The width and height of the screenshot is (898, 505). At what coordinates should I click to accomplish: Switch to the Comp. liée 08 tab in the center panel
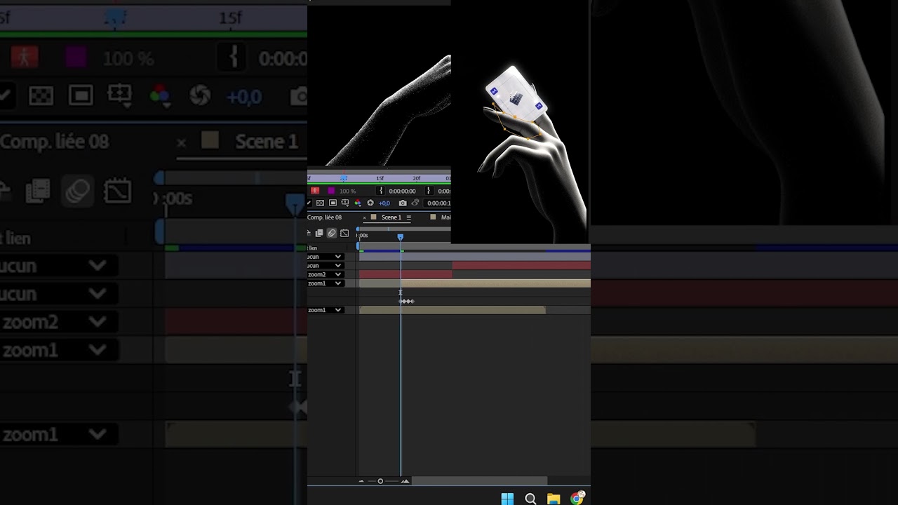coord(324,217)
